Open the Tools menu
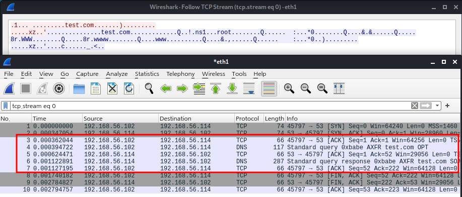Viewport: 462px width, 197px height. tap(239, 74)
